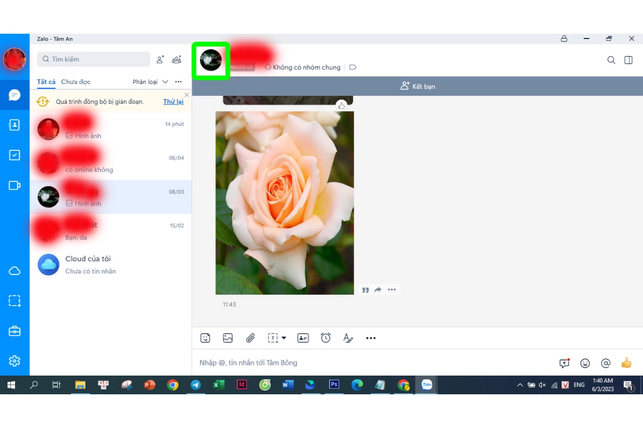Open the To-Do checklist icon in sidebar

point(14,155)
